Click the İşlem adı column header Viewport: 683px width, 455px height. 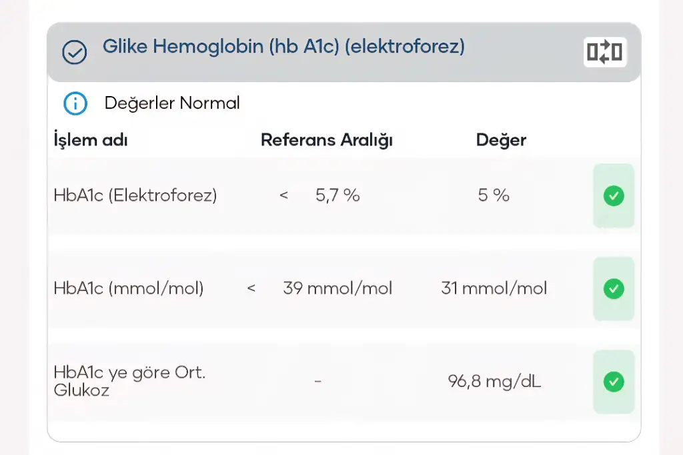pos(91,140)
